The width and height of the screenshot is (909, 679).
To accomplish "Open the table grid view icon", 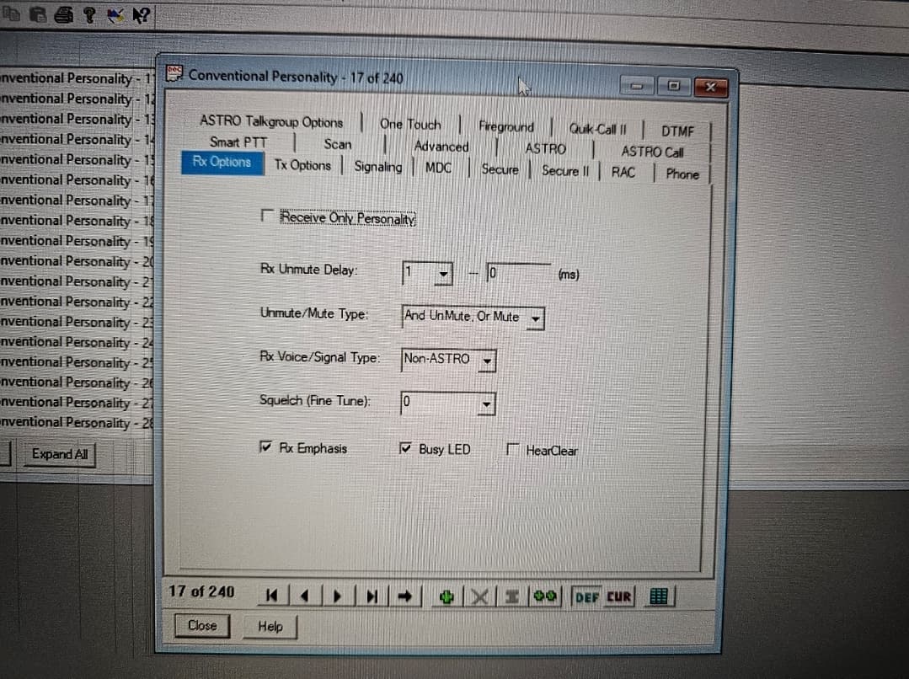I will click(659, 596).
